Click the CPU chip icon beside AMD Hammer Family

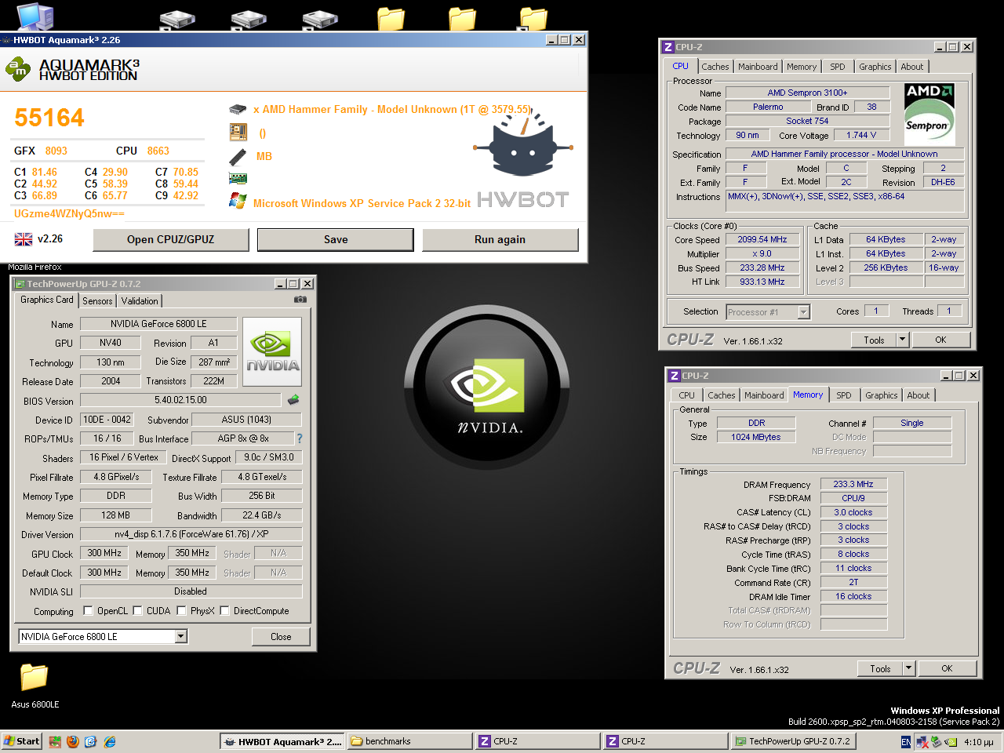pos(238,109)
